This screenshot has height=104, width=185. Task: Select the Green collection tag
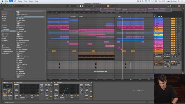pyautogui.click(x=5, y=18)
